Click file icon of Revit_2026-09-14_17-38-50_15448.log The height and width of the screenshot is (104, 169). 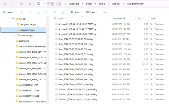point(56,84)
